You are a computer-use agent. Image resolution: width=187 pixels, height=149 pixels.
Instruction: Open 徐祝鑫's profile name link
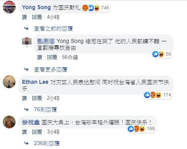pyautogui.click(x=31, y=122)
